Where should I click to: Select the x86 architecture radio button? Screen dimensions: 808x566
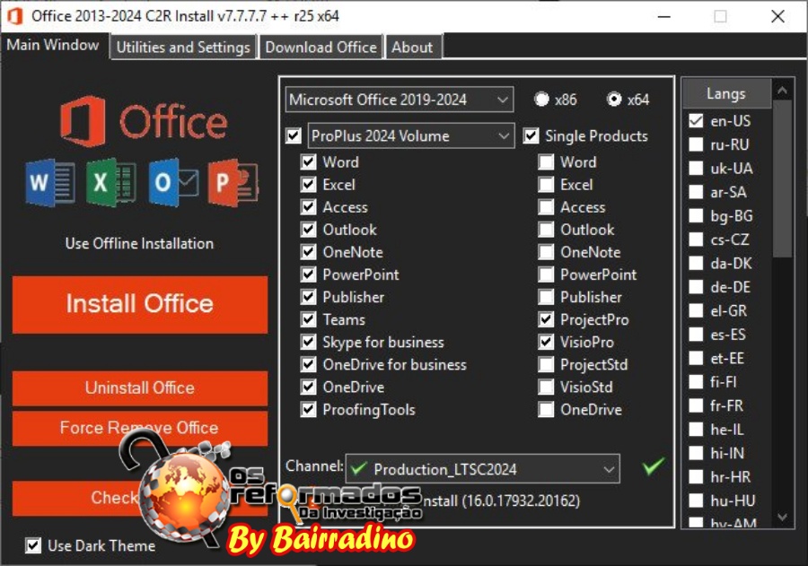pos(541,99)
